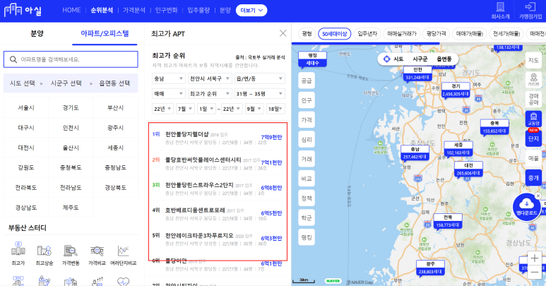Open 가격비교 study icon
The image size is (546, 286).
[97, 250]
